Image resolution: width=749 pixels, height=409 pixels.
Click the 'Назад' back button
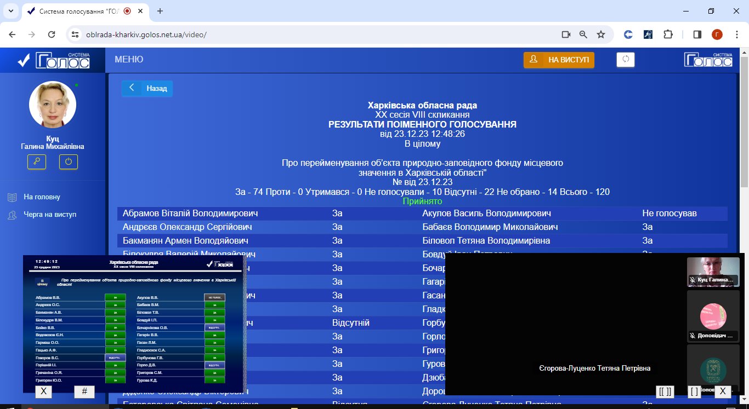tap(147, 88)
